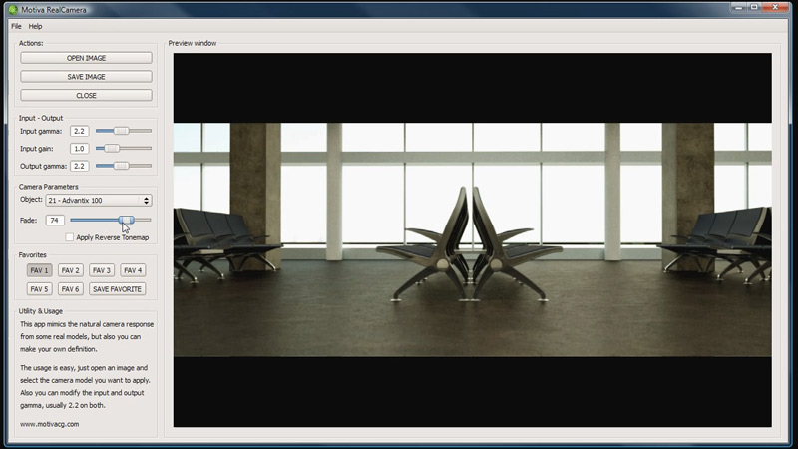This screenshot has height=449, width=798.
Task: Click the OPEN IMAGE button
Action: 86,58
